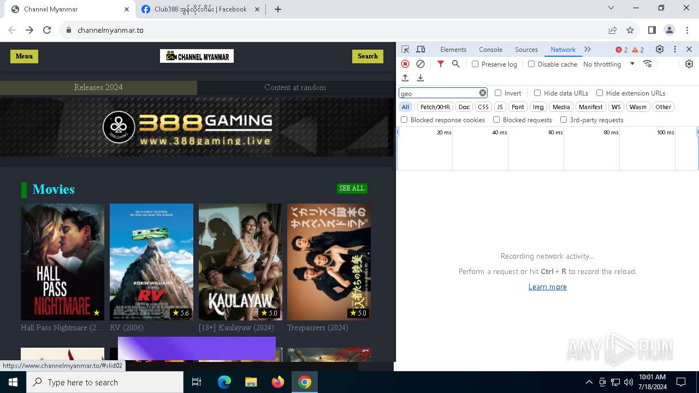Switch to the Sources tab
Screen dimensions: 699x393
click(x=526, y=50)
